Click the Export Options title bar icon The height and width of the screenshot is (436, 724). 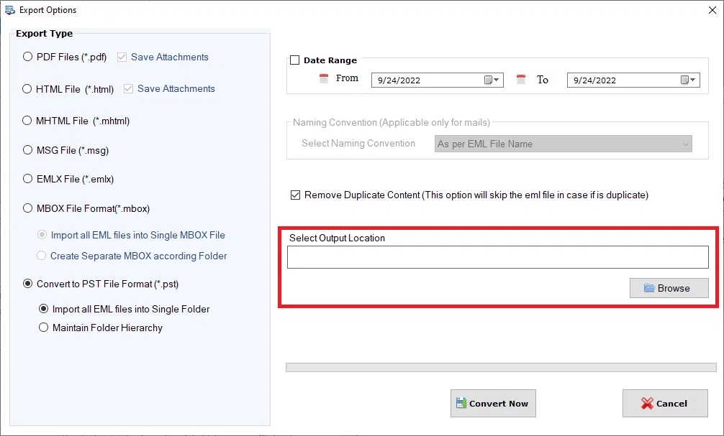(10, 9)
